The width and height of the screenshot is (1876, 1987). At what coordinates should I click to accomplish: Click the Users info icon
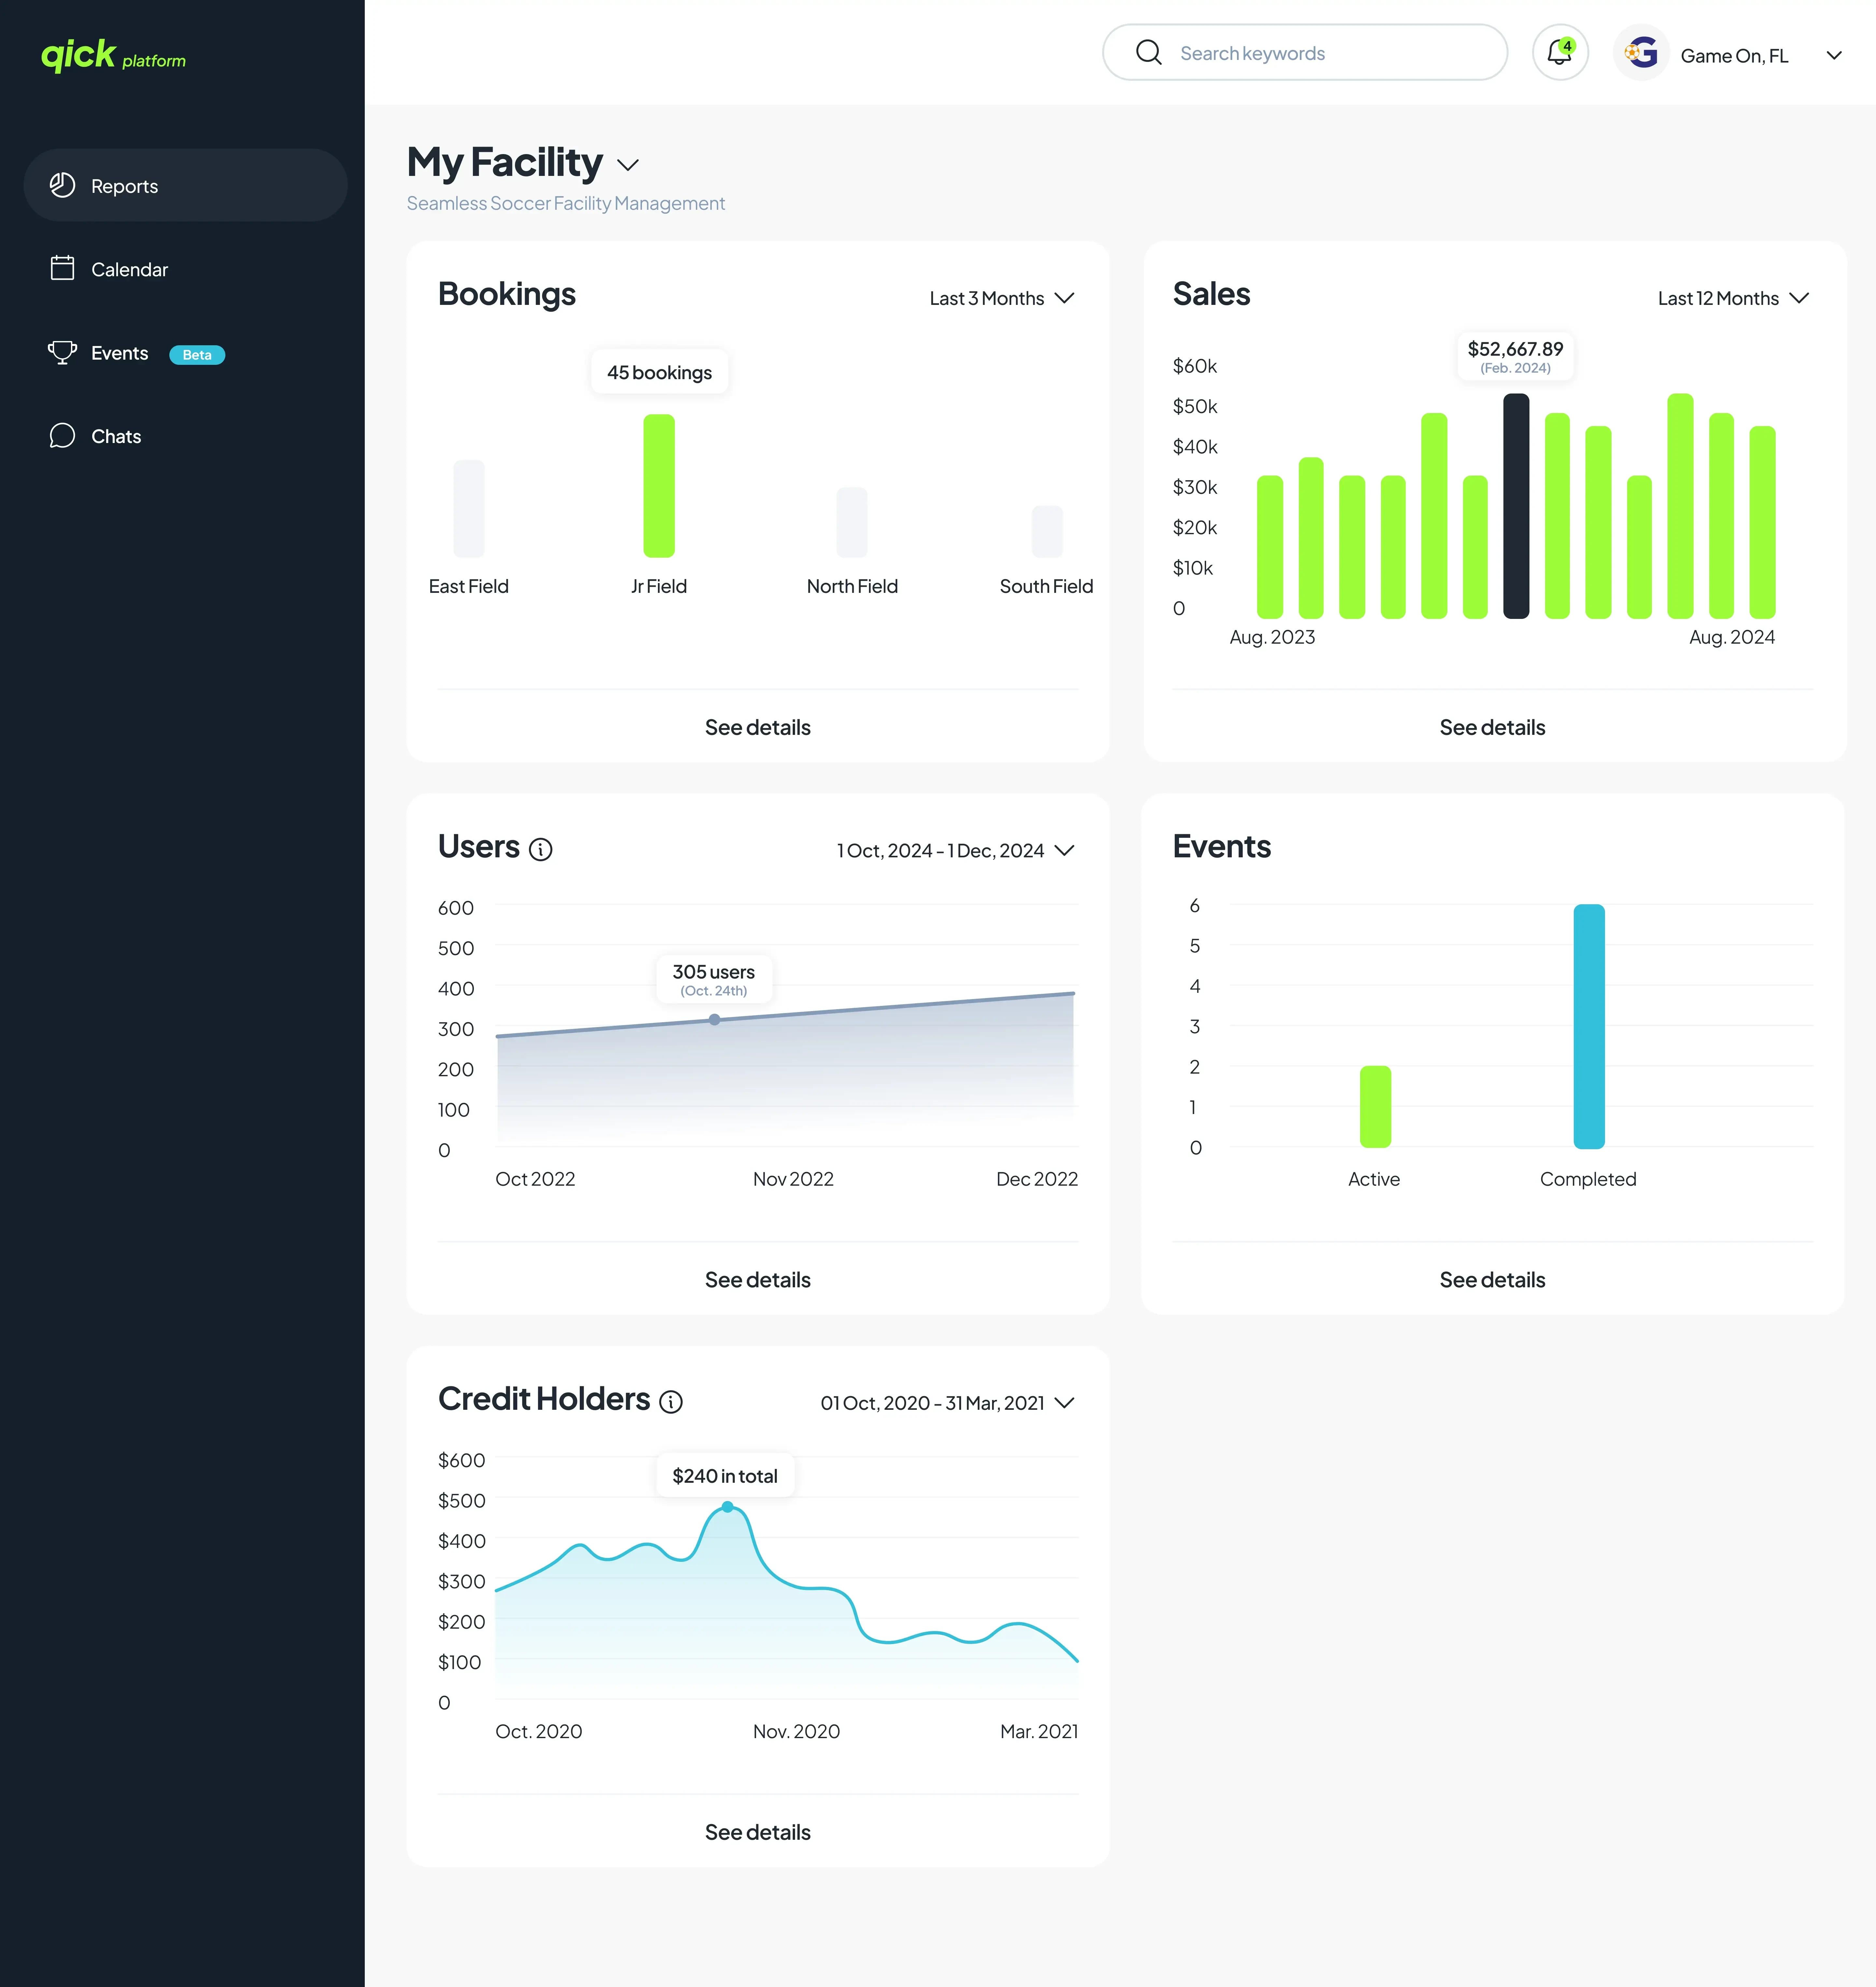(x=540, y=849)
